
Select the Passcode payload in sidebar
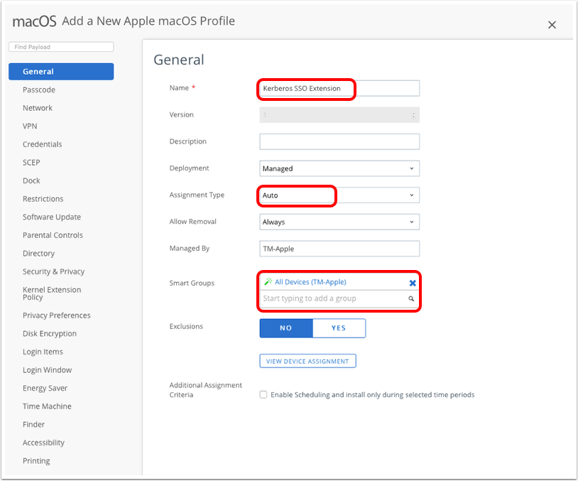point(38,90)
